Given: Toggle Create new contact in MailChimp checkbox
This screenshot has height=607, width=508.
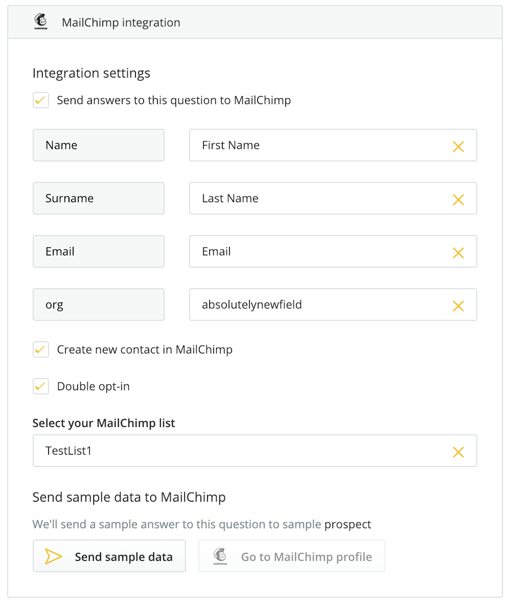Looking at the screenshot, I should pyautogui.click(x=41, y=349).
